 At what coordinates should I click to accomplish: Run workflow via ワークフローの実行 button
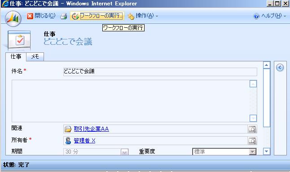[97, 16]
